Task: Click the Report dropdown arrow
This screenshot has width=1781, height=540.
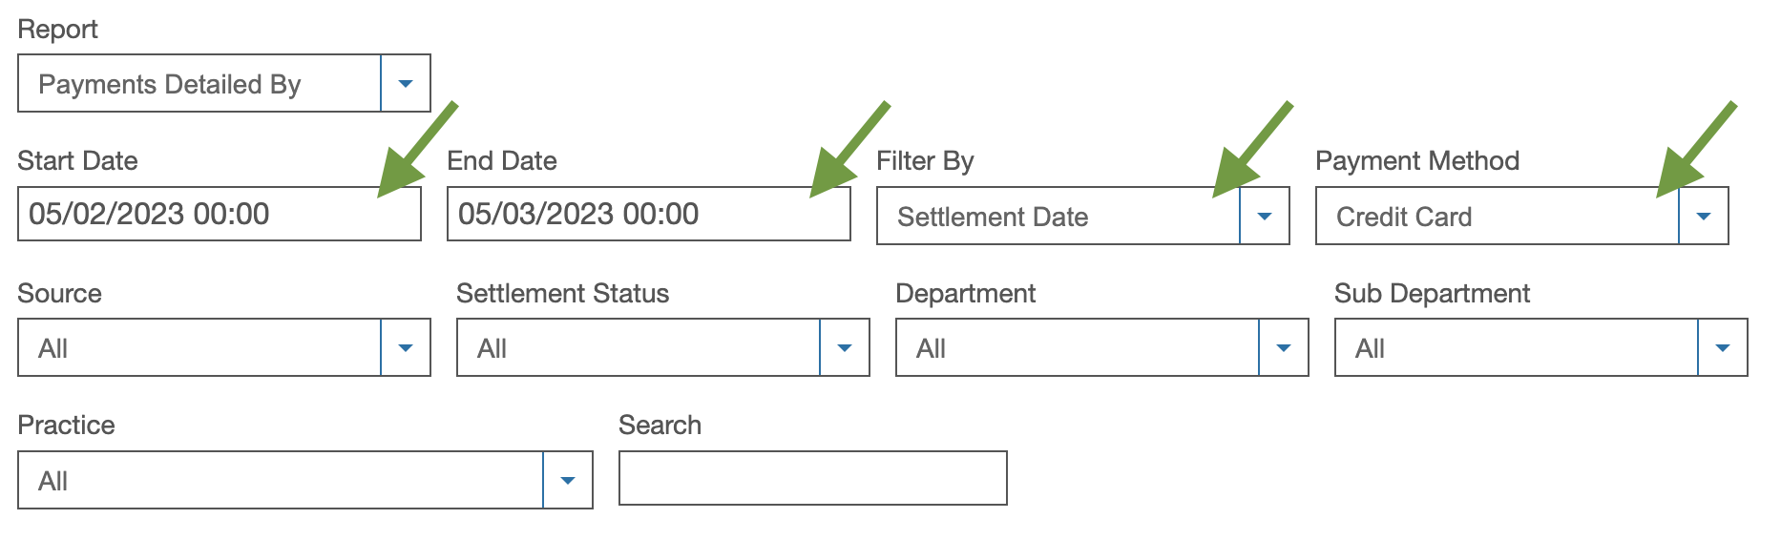Action: click(406, 84)
